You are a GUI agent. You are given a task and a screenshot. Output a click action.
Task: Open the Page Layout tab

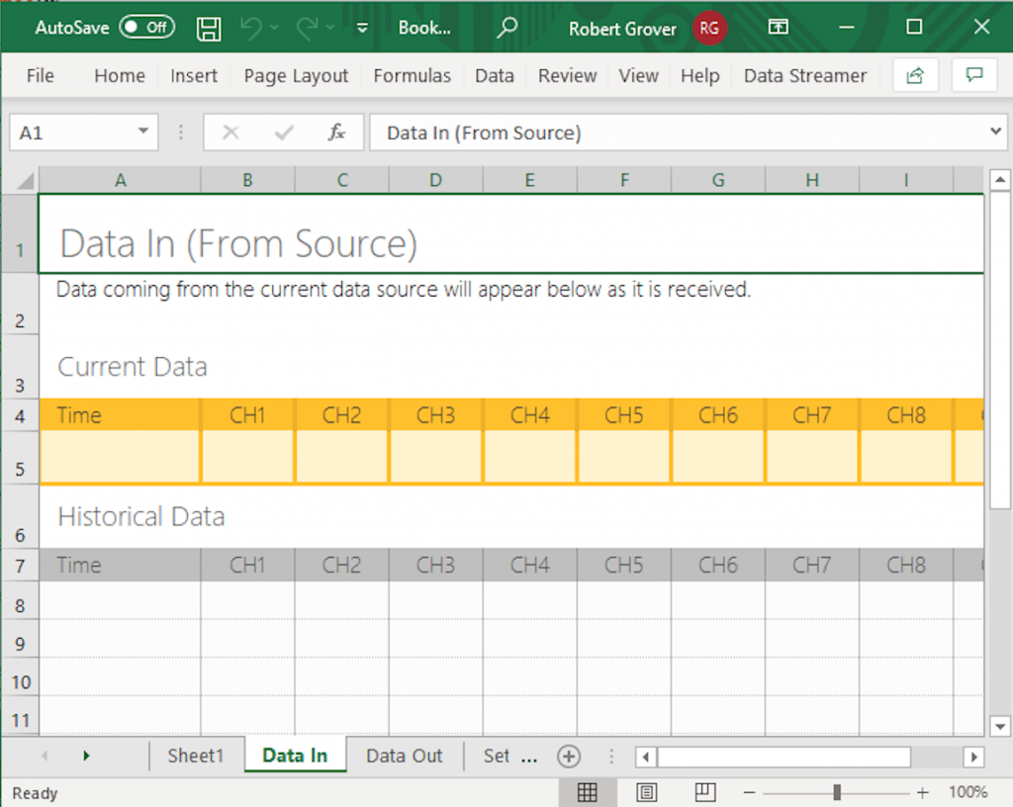(296, 75)
